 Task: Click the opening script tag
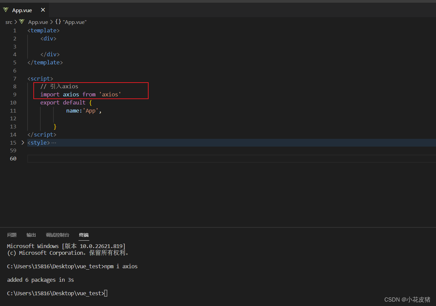(40, 79)
